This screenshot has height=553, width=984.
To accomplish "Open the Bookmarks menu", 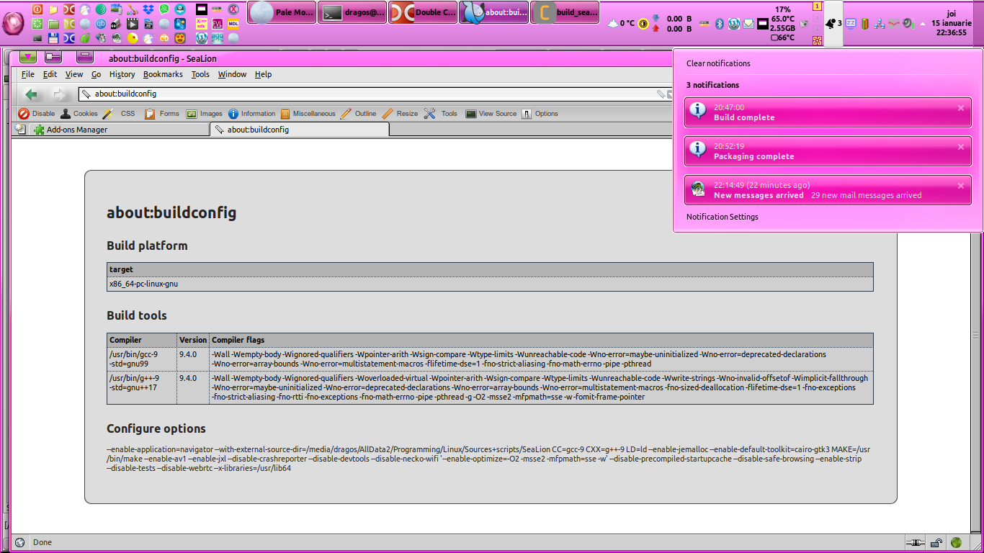I will [163, 74].
